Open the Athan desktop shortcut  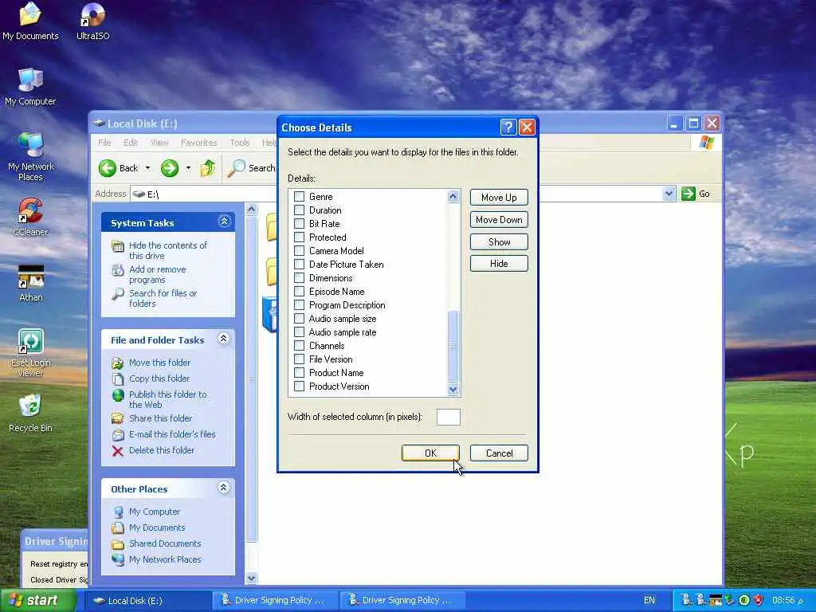[31, 283]
